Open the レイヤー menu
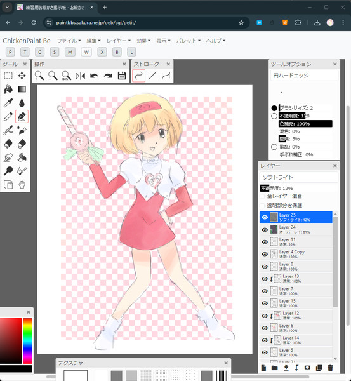This screenshot has width=351, height=381. 119,41
